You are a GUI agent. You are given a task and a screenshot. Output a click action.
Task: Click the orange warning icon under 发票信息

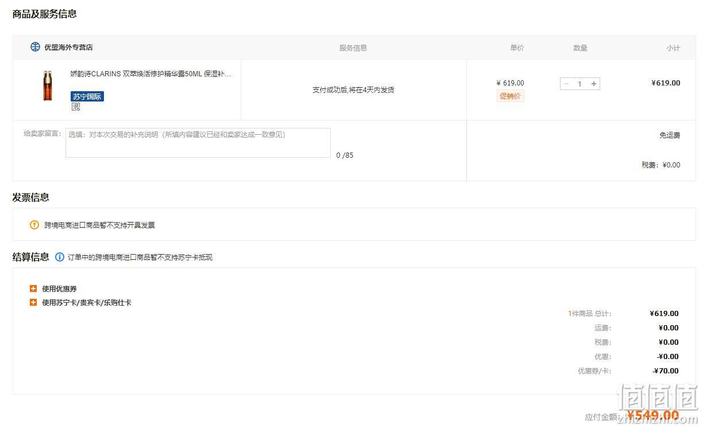tap(34, 225)
